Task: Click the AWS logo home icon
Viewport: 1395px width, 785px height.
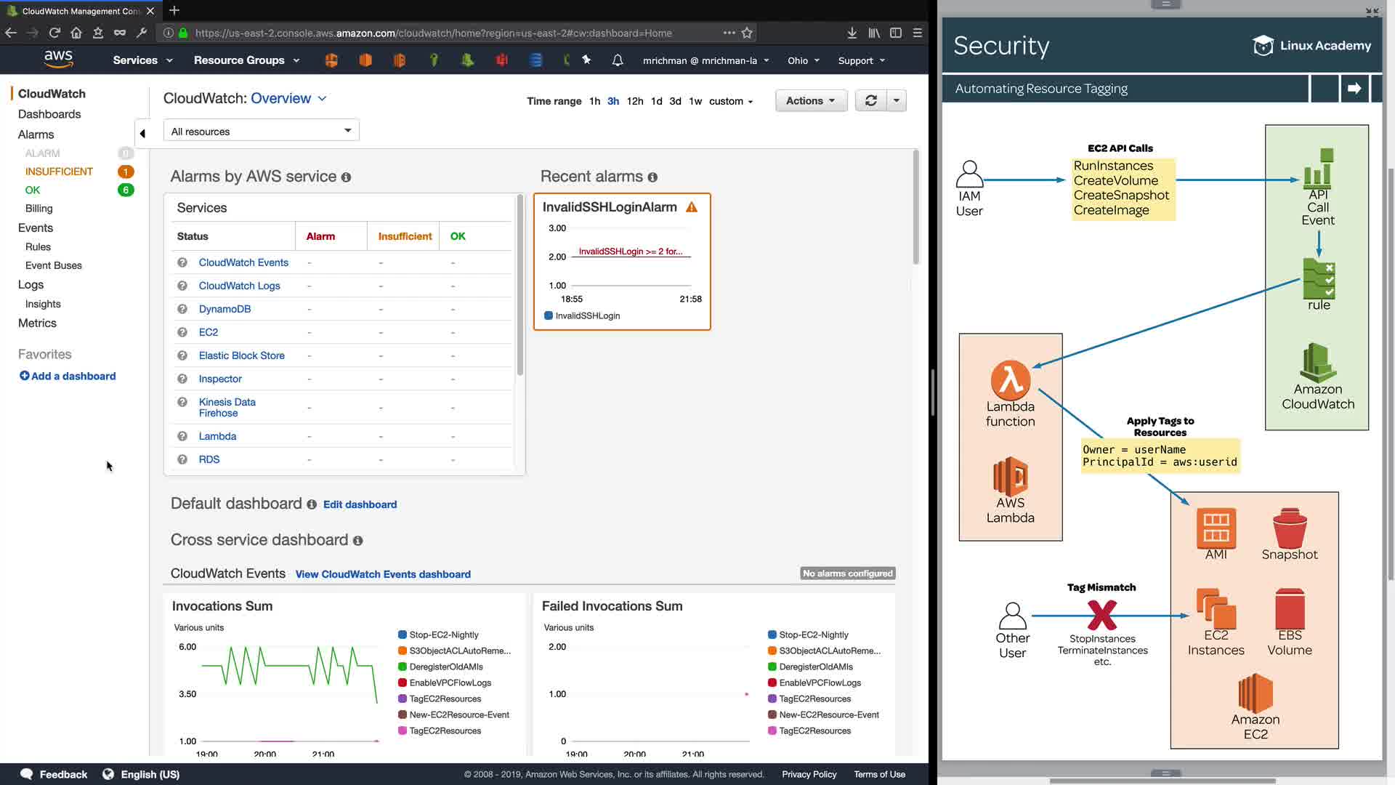Action: pyautogui.click(x=58, y=59)
